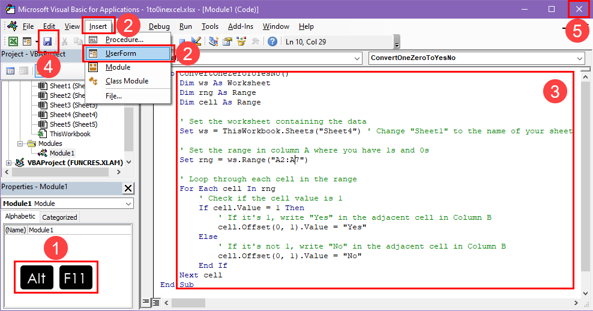Click code editor scrollbar up arrow
This screenshot has width=593, height=311.
point(585,77)
